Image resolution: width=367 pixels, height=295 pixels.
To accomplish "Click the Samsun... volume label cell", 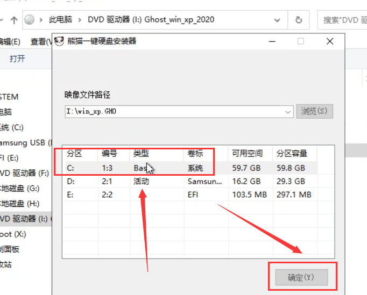I will pyautogui.click(x=205, y=182).
